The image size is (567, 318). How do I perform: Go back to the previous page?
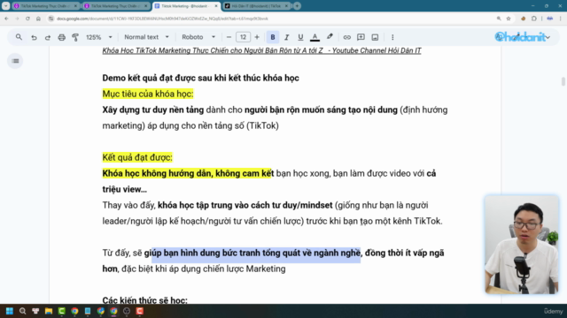pyautogui.click(x=6, y=19)
